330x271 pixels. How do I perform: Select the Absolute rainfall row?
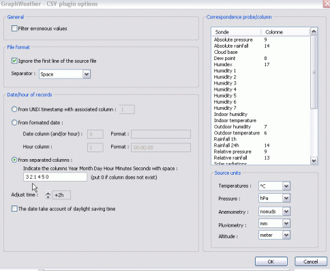[x=260, y=46]
